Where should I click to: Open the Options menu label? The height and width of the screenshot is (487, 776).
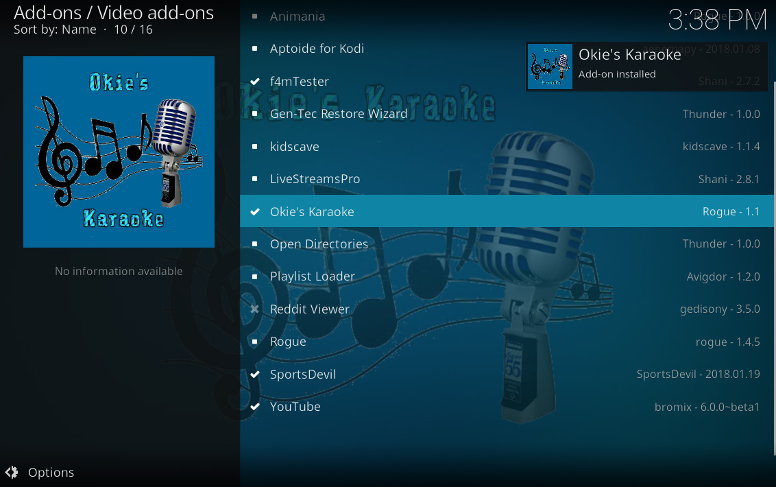pyautogui.click(x=51, y=472)
